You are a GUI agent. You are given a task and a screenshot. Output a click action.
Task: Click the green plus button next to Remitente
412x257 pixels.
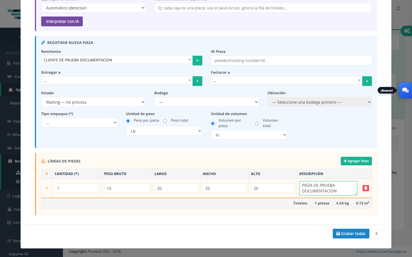pyautogui.click(x=197, y=61)
